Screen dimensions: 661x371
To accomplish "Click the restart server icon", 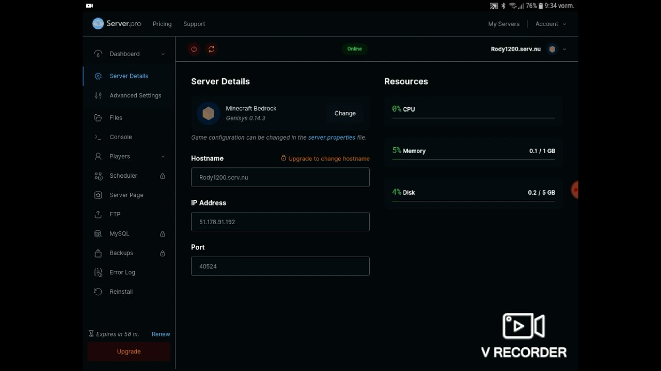I will point(211,49).
